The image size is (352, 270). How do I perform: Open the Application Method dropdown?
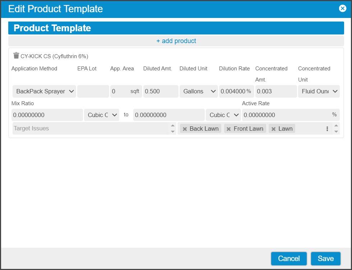click(44, 92)
